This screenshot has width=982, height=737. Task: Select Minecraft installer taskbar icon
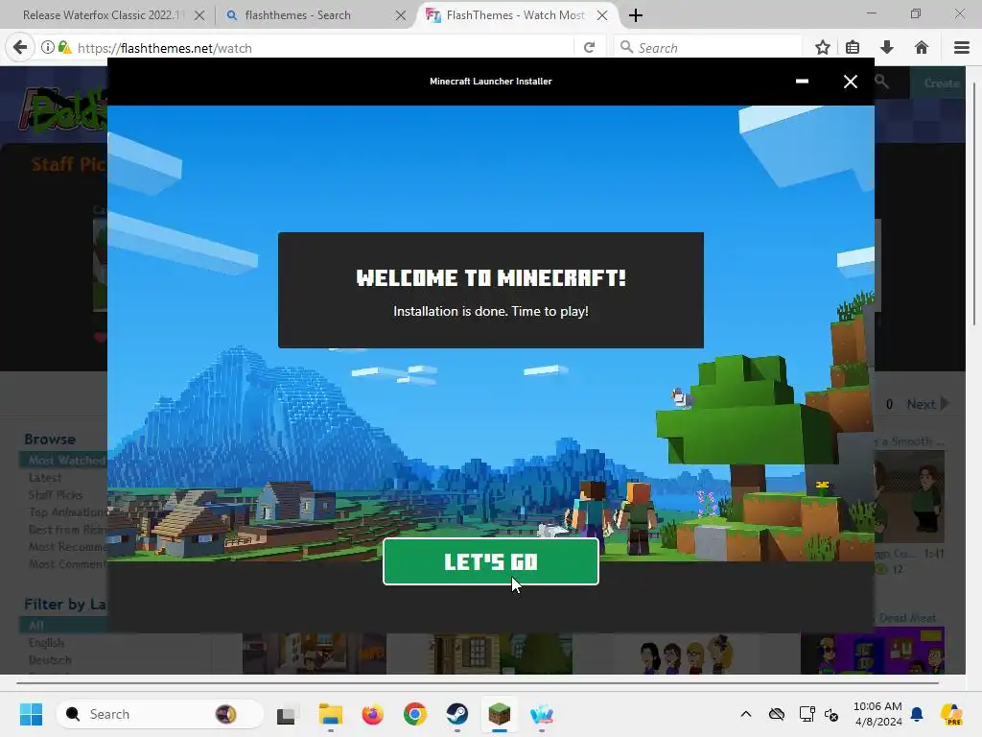(x=499, y=714)
